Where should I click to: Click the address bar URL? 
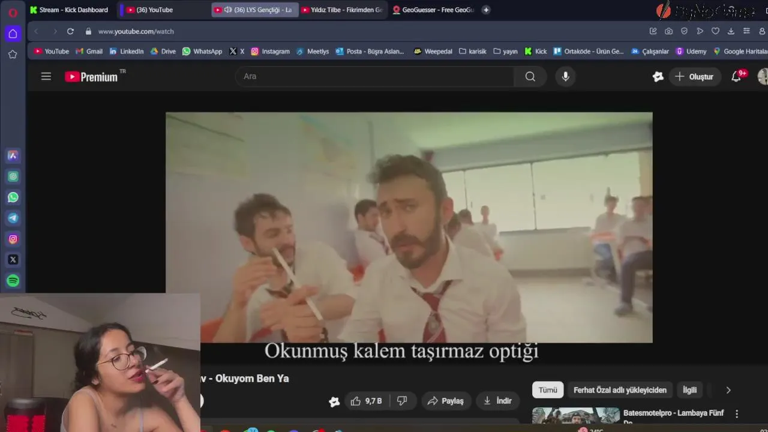(136, 31)
